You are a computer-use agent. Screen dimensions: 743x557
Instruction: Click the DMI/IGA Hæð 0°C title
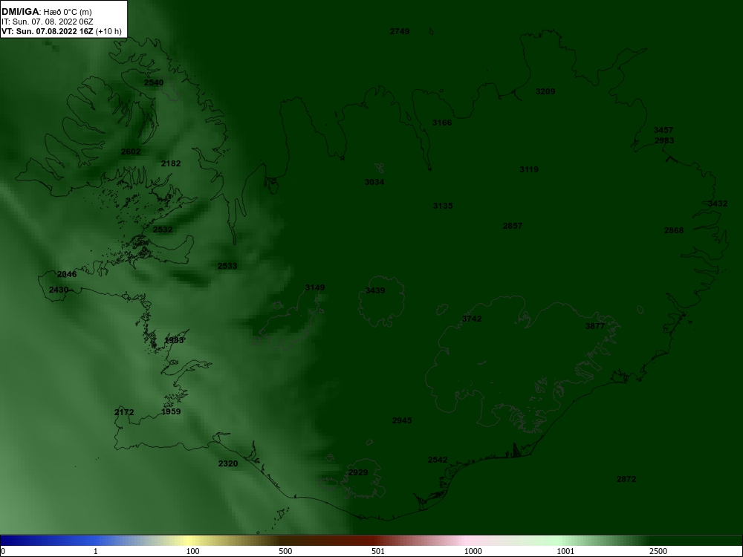(47, 12)
